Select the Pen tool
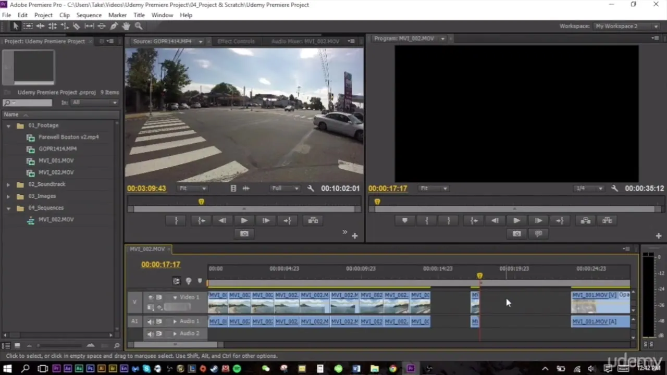This screenshot has width=667, height=375. tap(114, 26)
